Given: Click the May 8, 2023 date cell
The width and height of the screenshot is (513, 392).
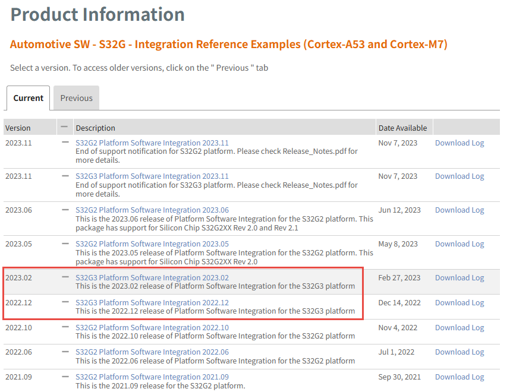Looking at the screenshot, I should point(398,244).
